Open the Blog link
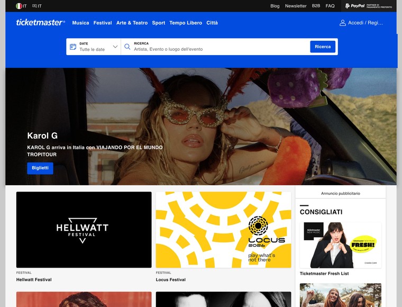This screenshot has height=307, width=402. coord(275,6)
